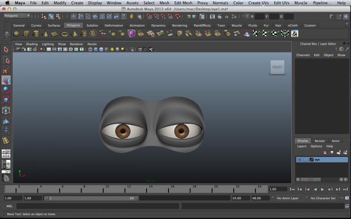Image resolution: width=351 pixels, height=219 pixels.
Task: Click the time range slider bar
Action: click(x=92, y=198)
